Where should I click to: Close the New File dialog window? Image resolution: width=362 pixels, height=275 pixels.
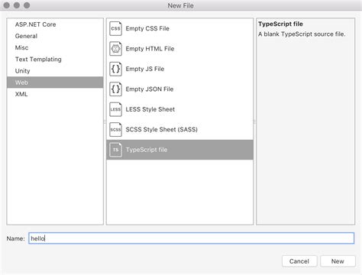pyautogui.click(x=7, y=5)
